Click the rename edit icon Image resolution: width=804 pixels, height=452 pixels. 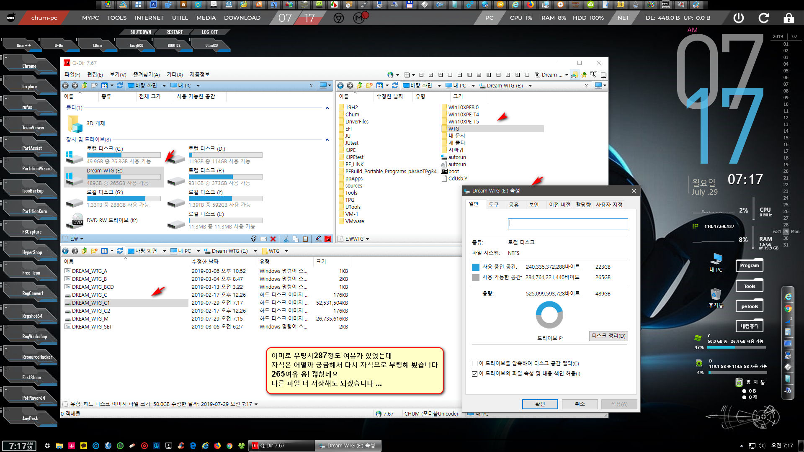point(318,239)
